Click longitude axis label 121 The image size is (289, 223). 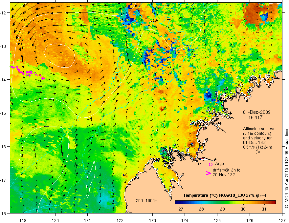tap(88, 220)
